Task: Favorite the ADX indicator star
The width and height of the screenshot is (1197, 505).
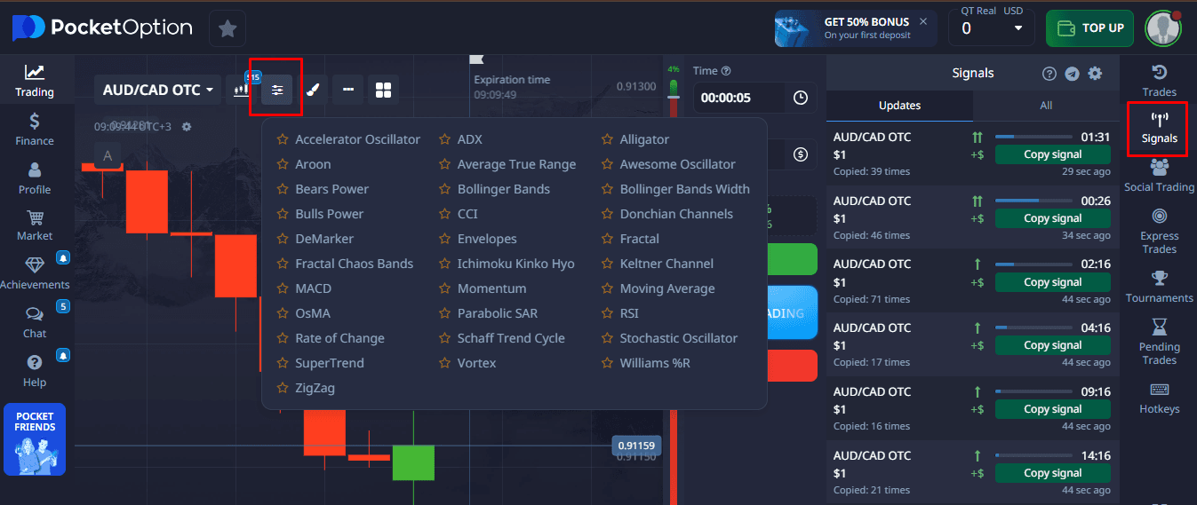Action: 445,139
